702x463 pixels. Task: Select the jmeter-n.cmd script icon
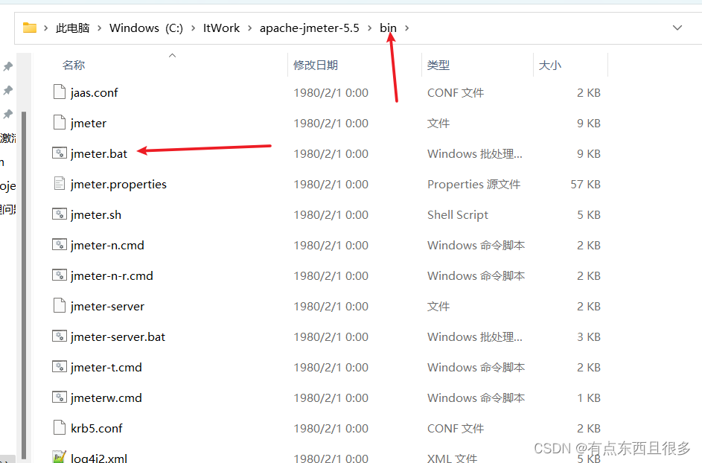click(60, 244)
